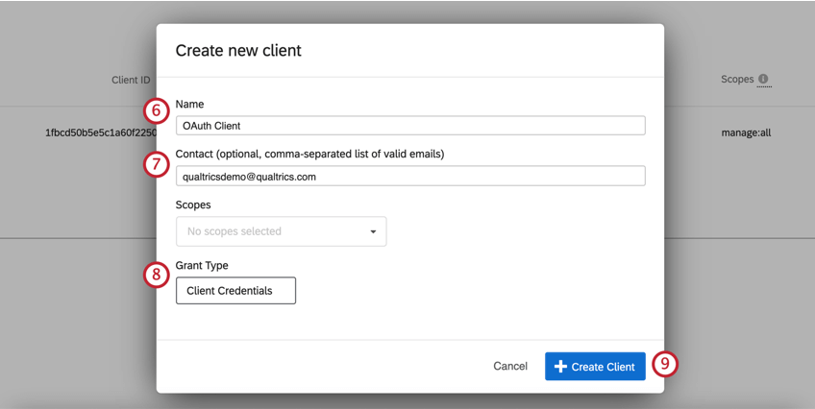Click the Contact field label text
This screenshot has width=815, height=409.
click(x=309, y=154)
